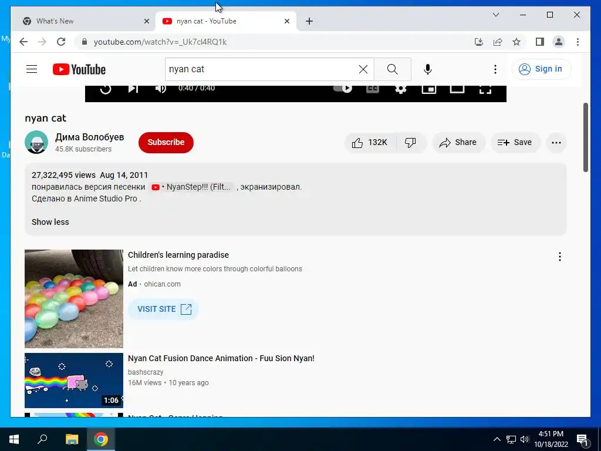601x451 pixels.
Task: Show hidden system tray icons
Action: pos(497,439)
